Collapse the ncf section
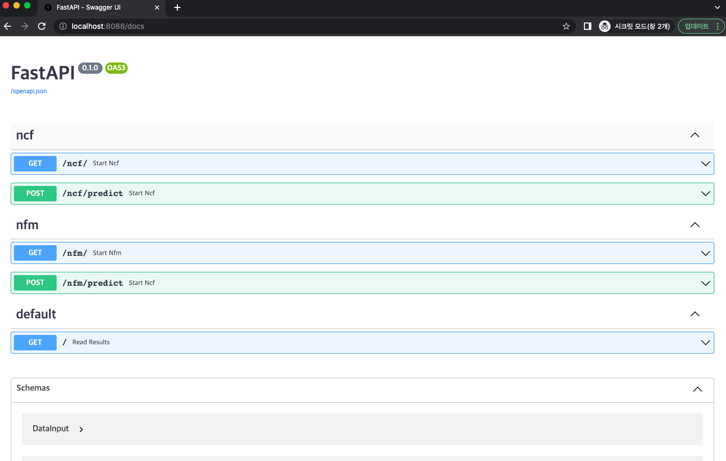Screen dimensions: 726x461 694,135
